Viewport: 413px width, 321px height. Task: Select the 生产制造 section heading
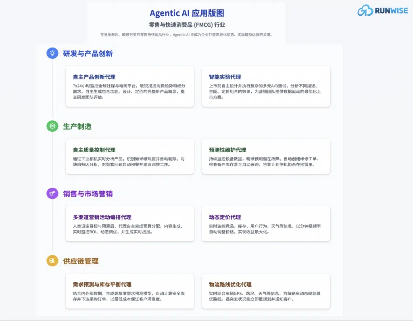pos(77,126)
